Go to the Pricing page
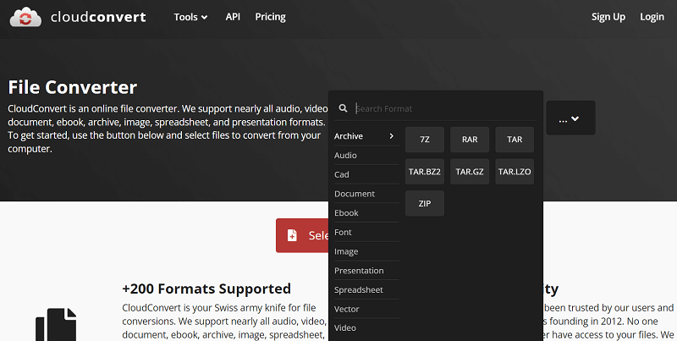Image resolution: width=677 pixels, height=341 pixels. 270,17
